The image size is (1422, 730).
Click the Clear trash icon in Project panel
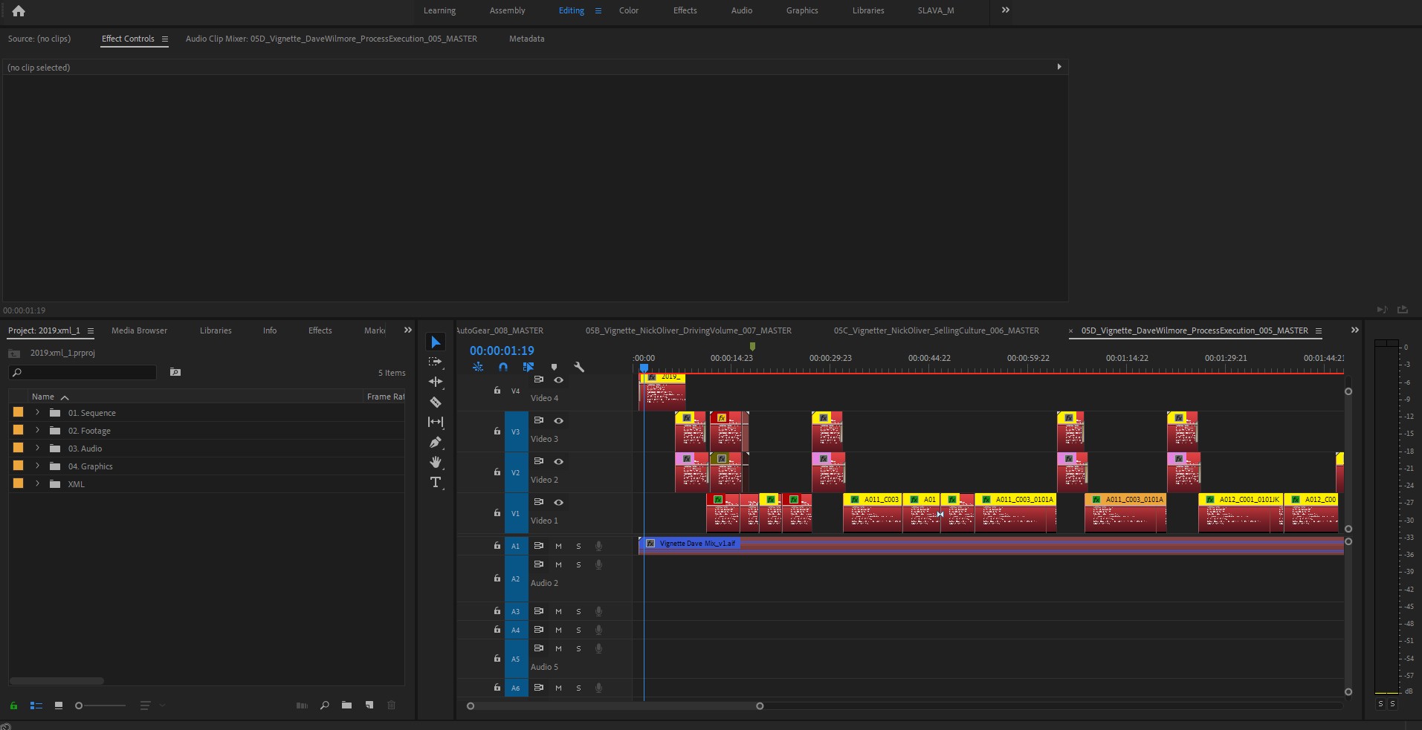[x=392, y=705]
